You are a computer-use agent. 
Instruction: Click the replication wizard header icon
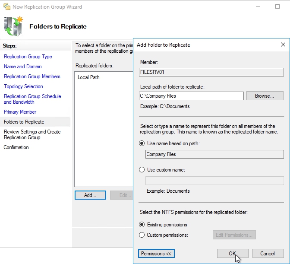pyautogui.click(x=13, y=26)
